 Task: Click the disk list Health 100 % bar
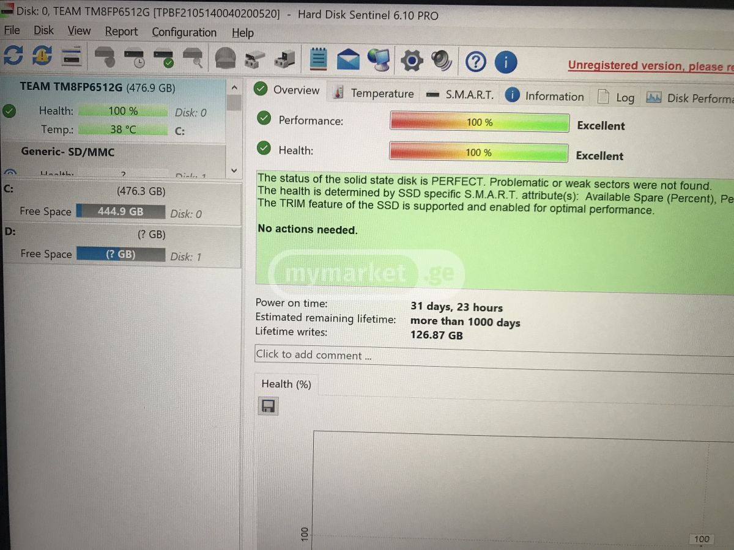123,111
